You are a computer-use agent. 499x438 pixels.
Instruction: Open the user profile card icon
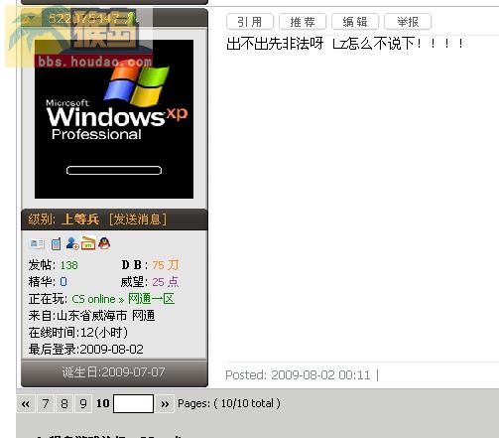point(37,244)
